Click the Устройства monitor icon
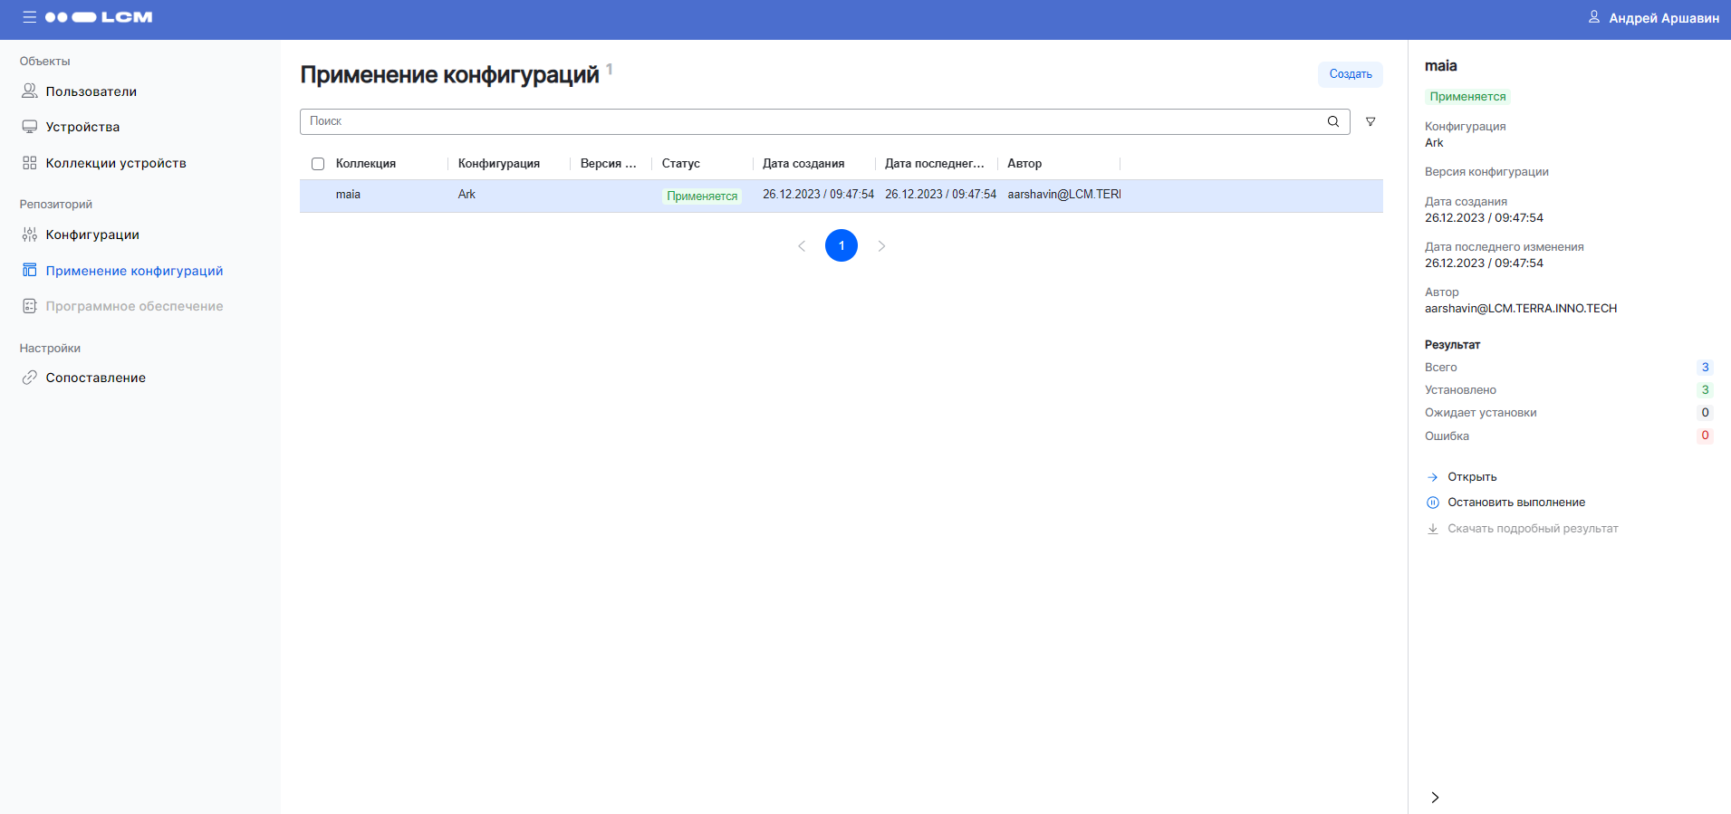1731x814 pixels. [30, 127]
